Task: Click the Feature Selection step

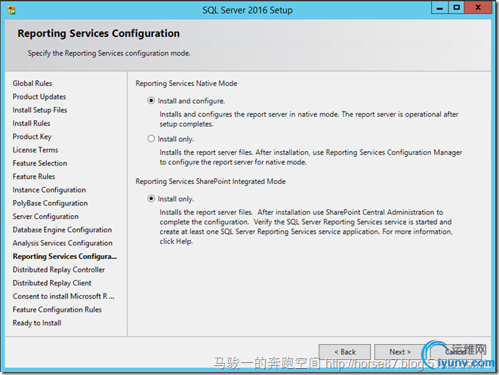Action: pos(40,163)
